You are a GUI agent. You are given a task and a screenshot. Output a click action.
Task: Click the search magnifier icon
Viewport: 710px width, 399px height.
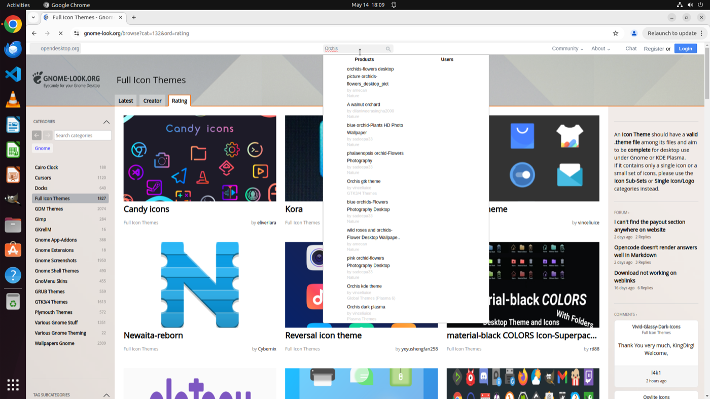(388, 49)
